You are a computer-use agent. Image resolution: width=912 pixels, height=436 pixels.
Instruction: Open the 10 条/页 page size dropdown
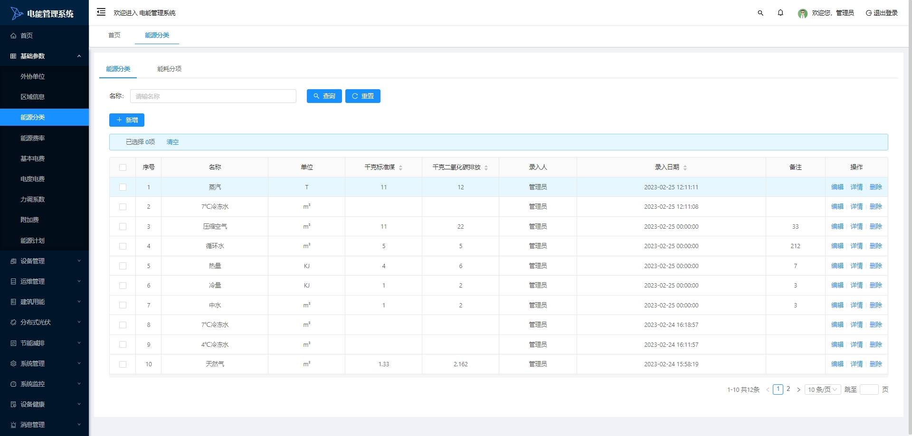tap(823, 390)
